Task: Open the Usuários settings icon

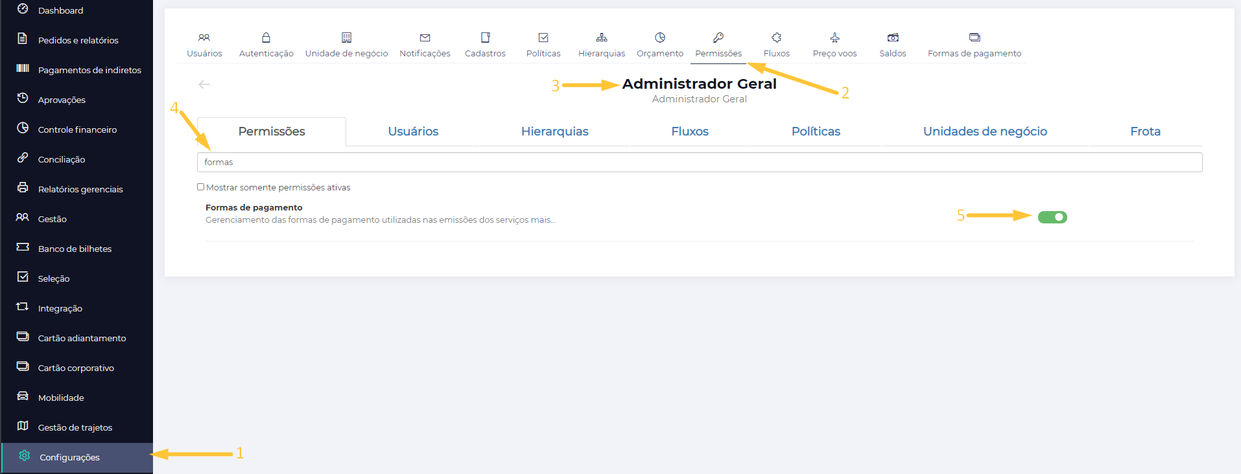Action: (204, 38)
